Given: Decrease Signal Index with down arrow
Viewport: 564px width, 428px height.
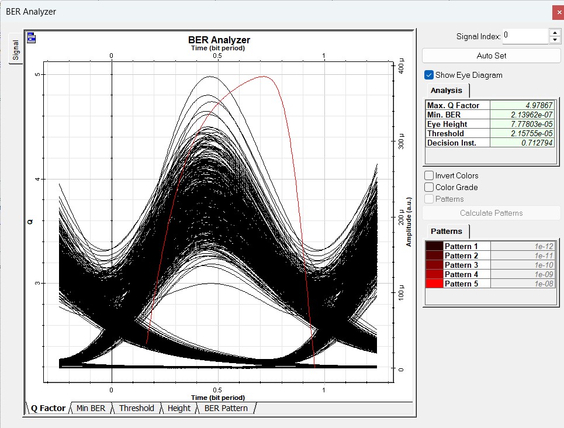Looking at the screenshot, I should 555,40.
